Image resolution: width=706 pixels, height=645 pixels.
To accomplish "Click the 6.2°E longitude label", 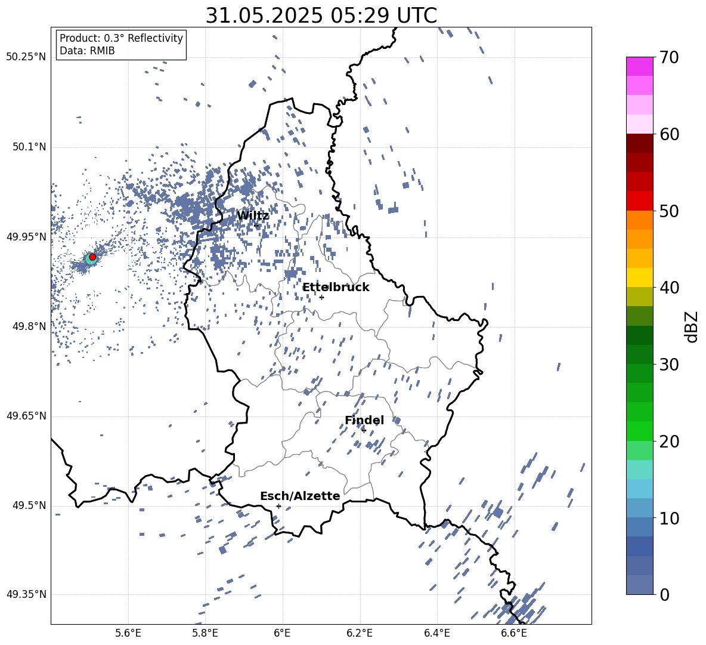I will 360,633.
